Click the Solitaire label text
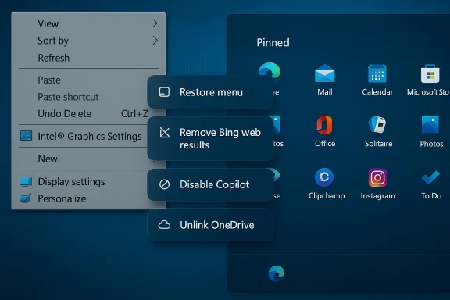 click(x=379, y=143)
